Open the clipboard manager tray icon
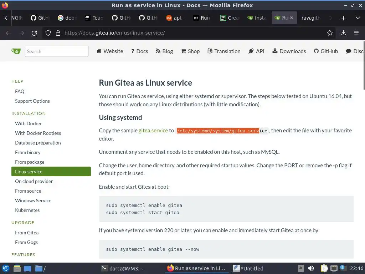 [x=324, y=268]
